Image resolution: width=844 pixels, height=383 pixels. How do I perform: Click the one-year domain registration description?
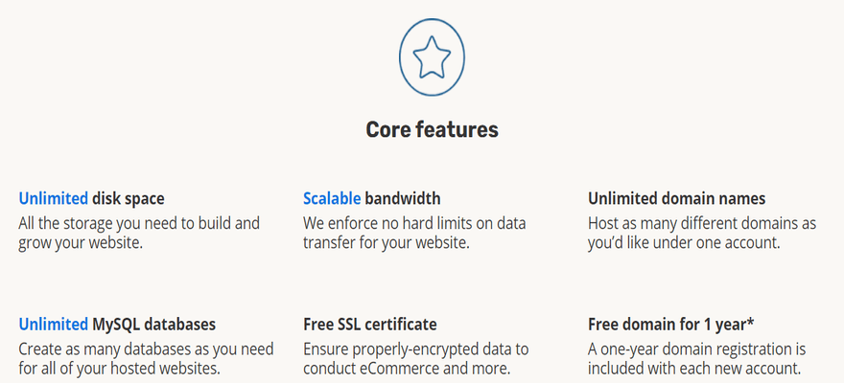coord(696,358)
